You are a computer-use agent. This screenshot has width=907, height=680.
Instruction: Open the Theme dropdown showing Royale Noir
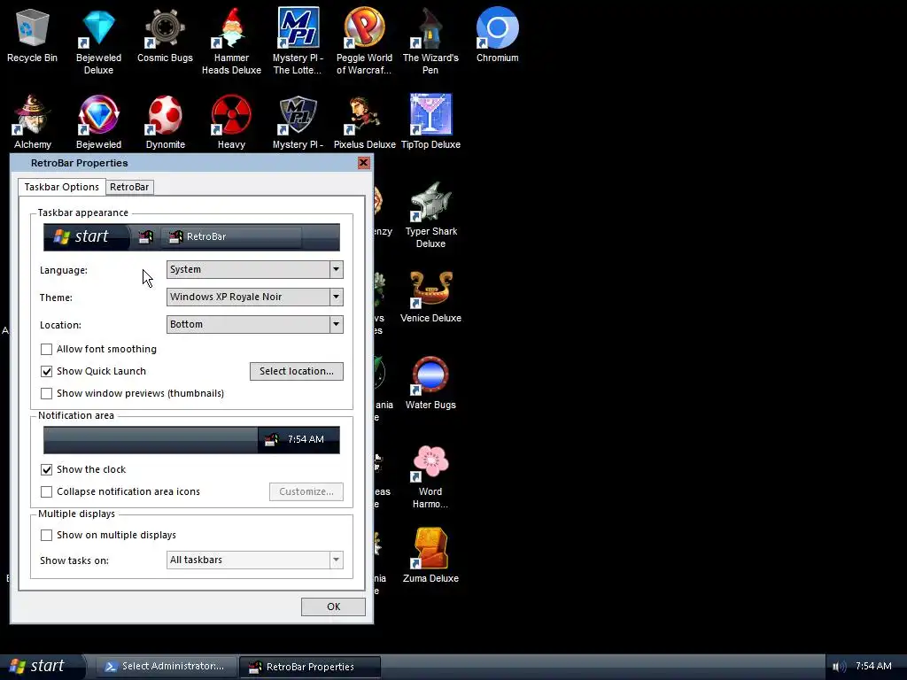tap(255, 297)
